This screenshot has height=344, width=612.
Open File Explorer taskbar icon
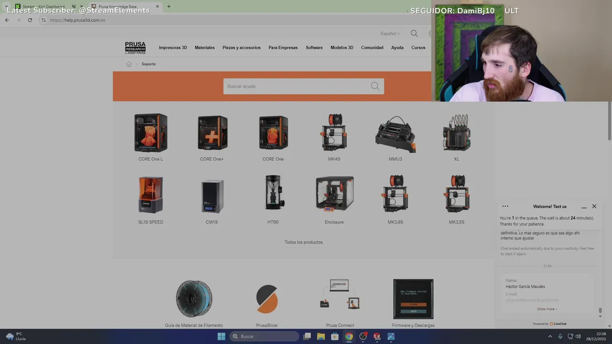coord(321,336)
